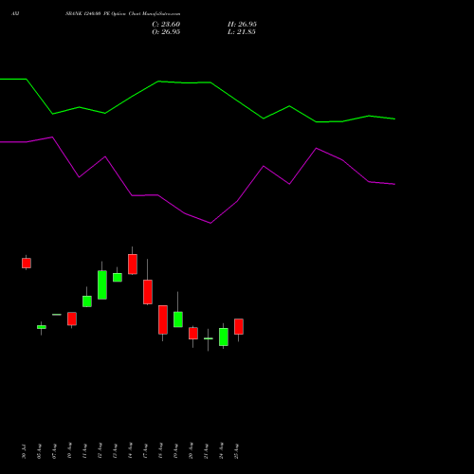Select the 10 Aug date label
Screen dimensions: 474x474
69,450
